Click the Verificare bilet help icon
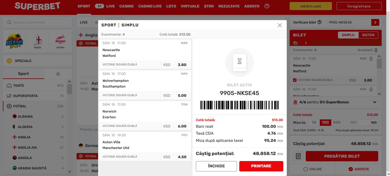Screen dimensions: 390x176 pyautogui.click(x=320, y=22)
